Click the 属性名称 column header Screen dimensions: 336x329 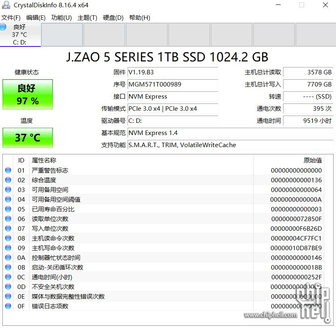tap(141, 160)
